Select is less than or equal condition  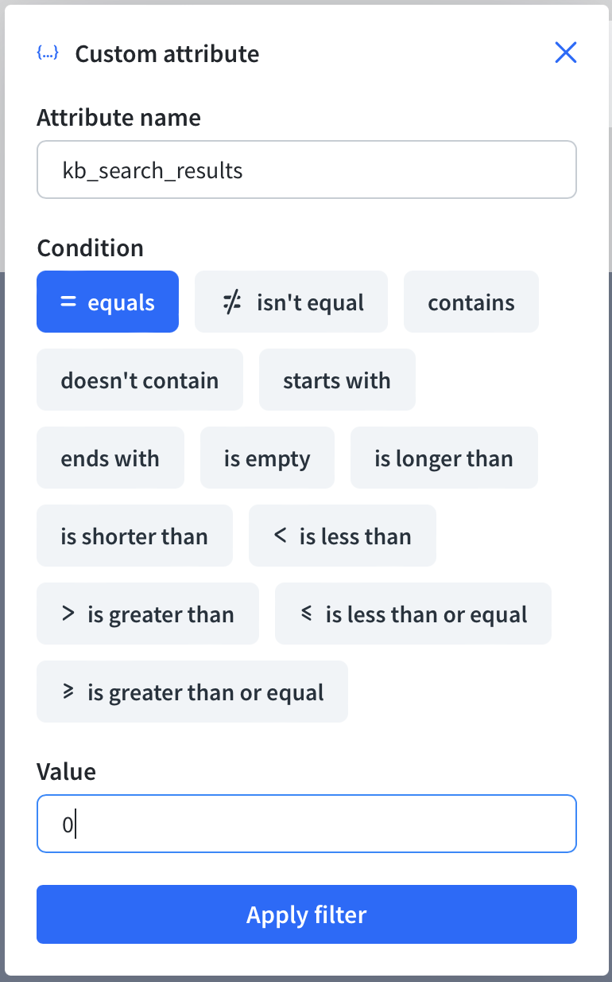coord(413,614)
